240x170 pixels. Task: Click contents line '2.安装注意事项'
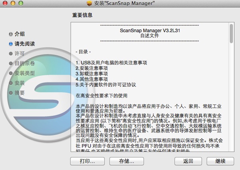click(92, 68)
